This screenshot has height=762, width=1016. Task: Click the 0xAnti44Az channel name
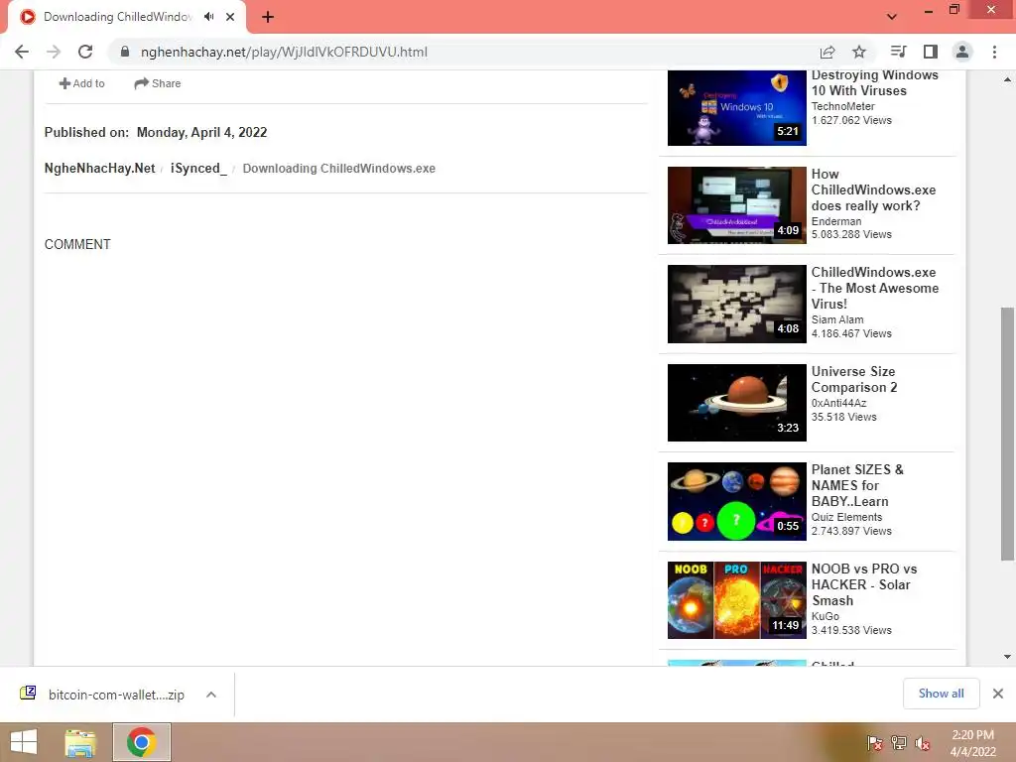pos(838,403)
